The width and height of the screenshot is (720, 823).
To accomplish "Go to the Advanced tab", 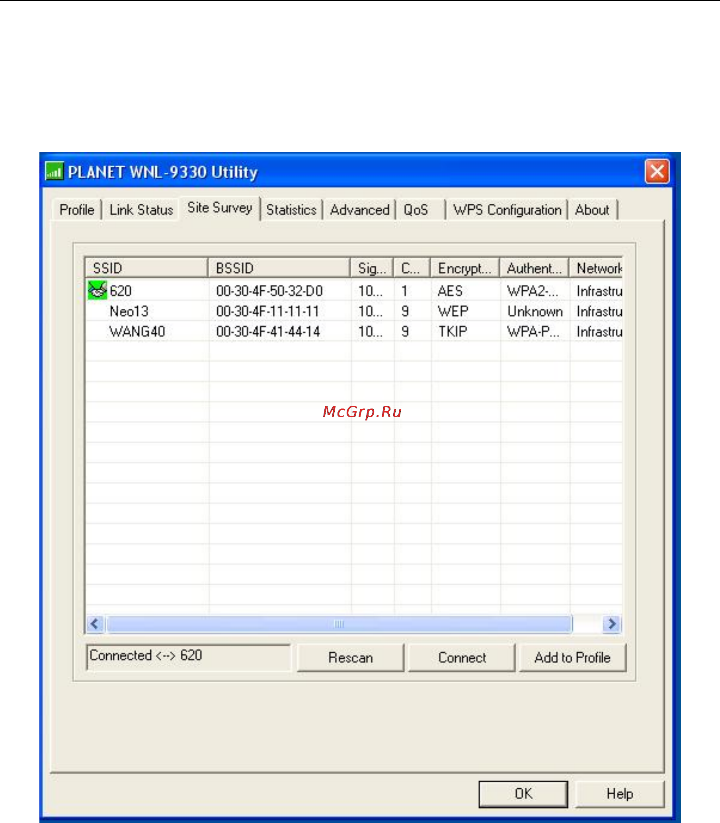I will [359, 210].
